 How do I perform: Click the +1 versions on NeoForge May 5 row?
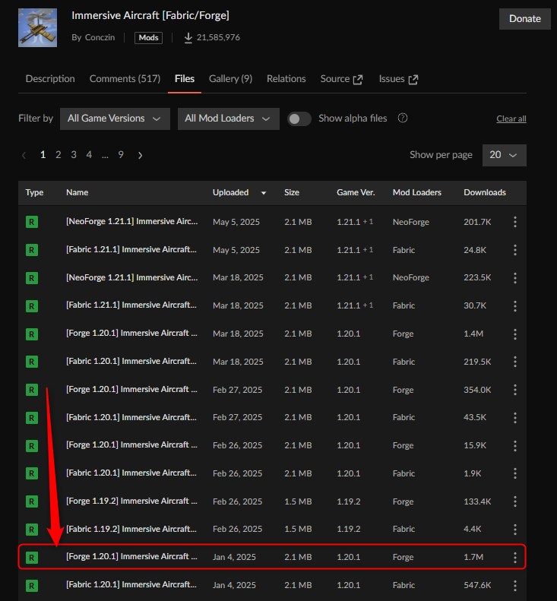pos(368,222)
